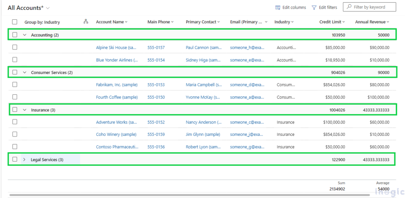405x198 pixels.
Task: Tick the Coho Winery row checkbox
Action: [15, 134]
